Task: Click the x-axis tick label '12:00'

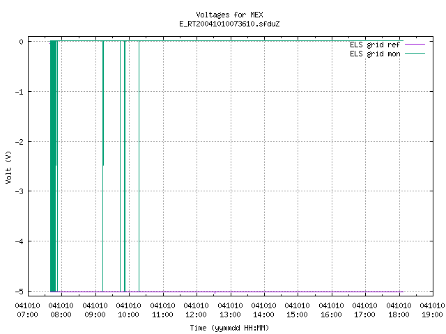Action: pos(197,315)
